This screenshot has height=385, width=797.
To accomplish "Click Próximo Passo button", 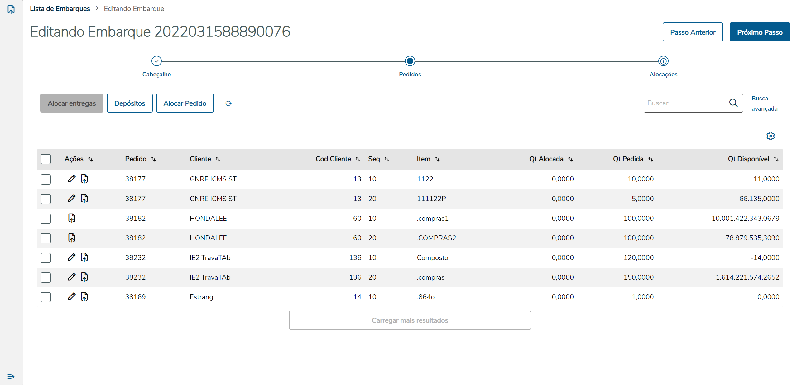I will point(759,32).
